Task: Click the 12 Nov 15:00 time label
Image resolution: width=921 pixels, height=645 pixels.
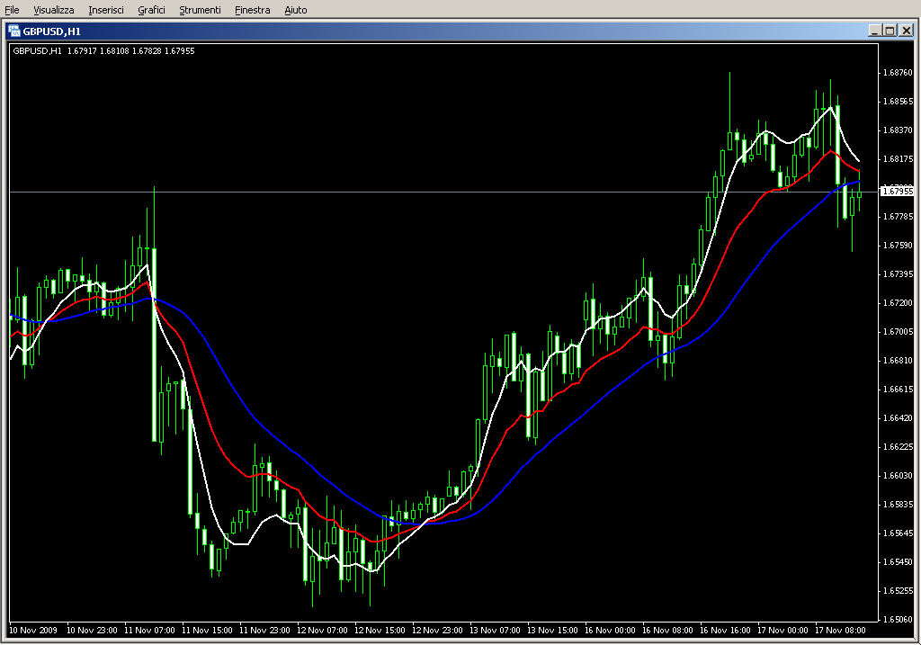Action: click(380, 631)
